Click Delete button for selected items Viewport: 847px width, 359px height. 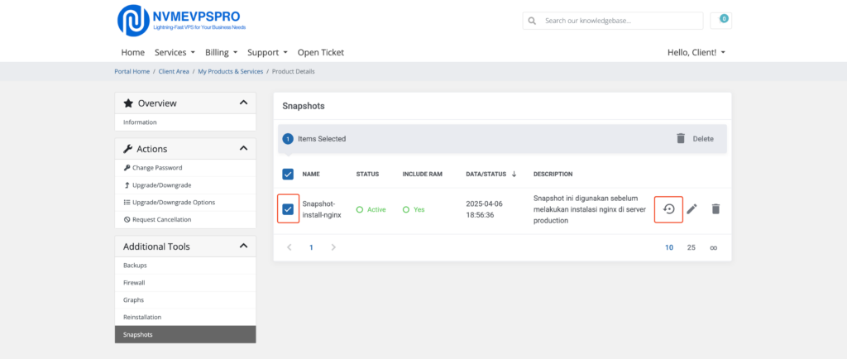(694, 139)
